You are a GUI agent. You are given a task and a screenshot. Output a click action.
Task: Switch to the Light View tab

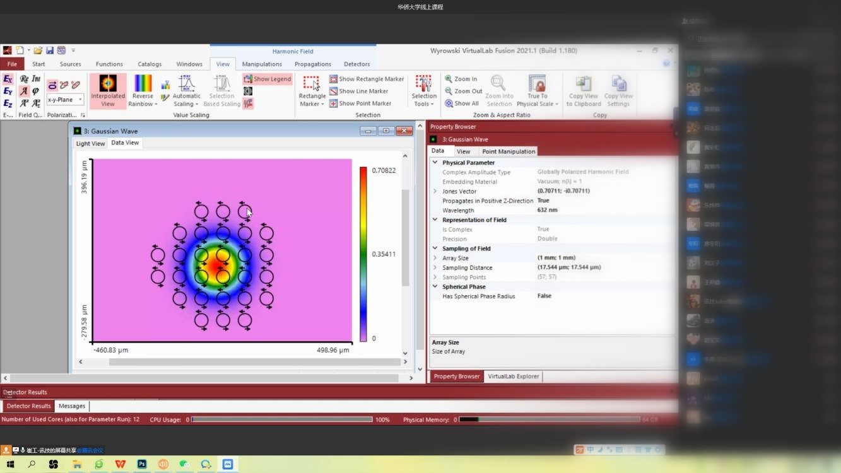[x=90, y=143]
